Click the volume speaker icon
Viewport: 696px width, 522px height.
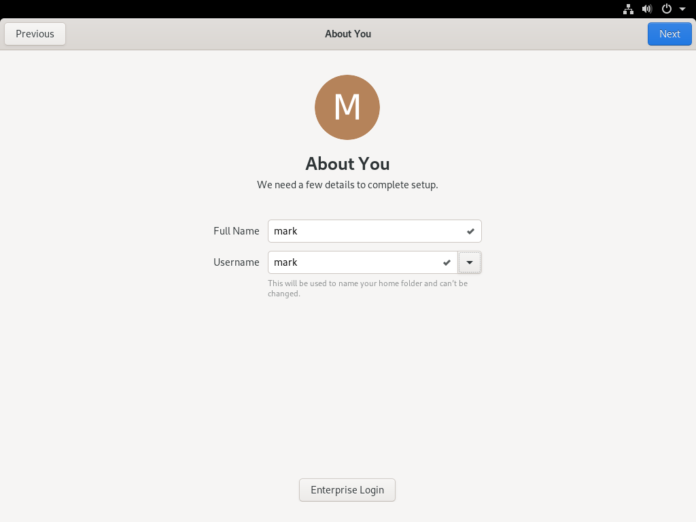647,9
